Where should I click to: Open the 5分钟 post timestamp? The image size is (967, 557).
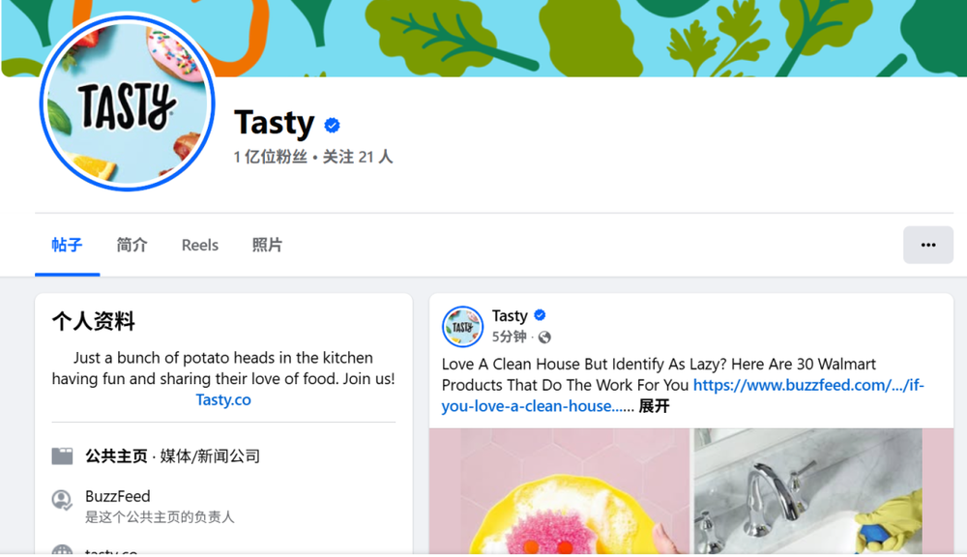(509, 337)
